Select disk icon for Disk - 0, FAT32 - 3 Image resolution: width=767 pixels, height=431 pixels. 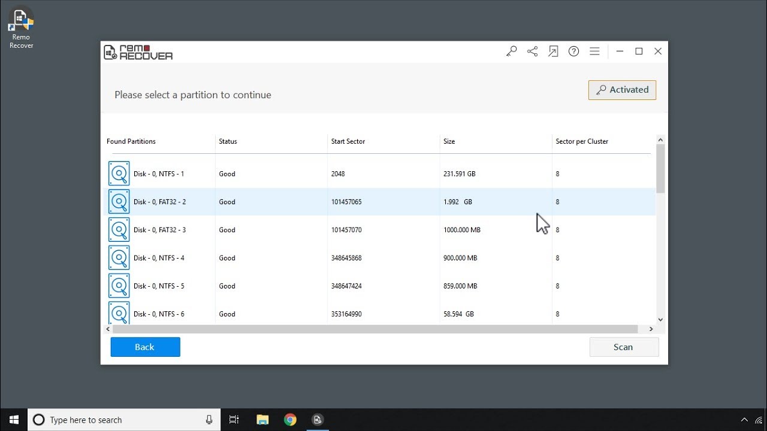(x=119, y=230)
